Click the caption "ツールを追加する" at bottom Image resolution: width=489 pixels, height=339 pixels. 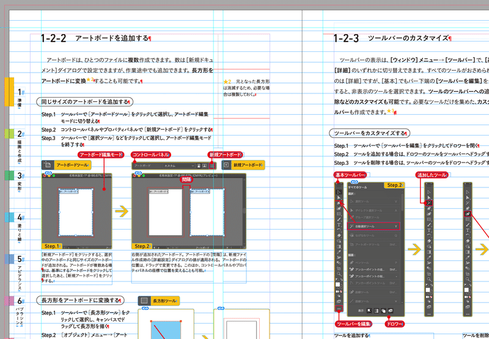pyautogui.click(x=351, y=335)
